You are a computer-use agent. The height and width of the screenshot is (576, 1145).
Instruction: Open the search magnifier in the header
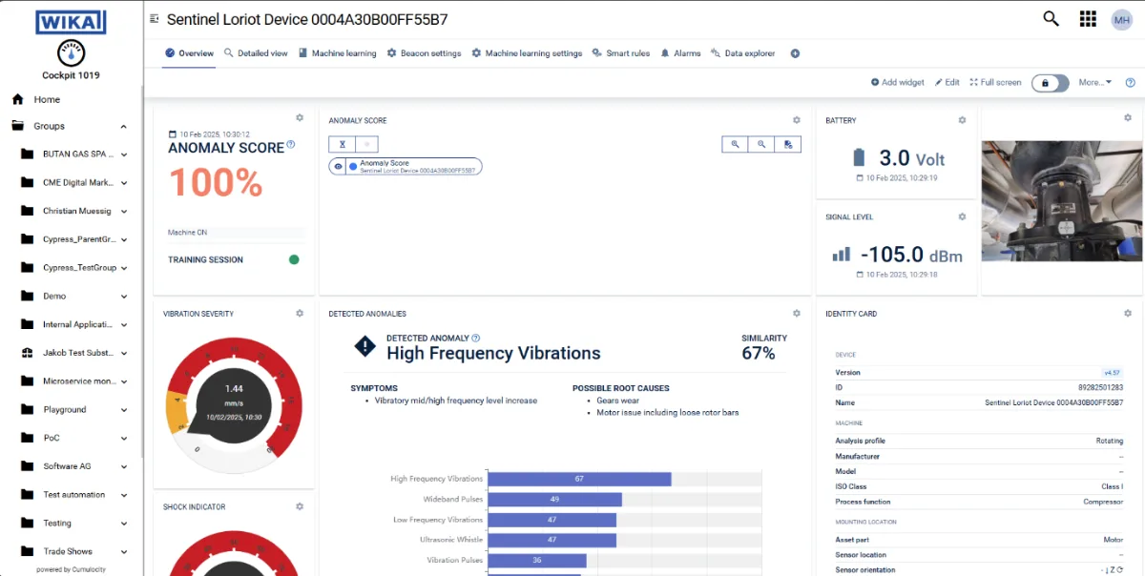(x=1051, y=18)
